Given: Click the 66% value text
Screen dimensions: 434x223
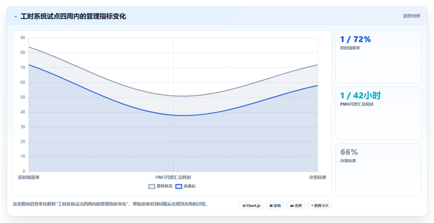Looking at the screenshot, I should pos(349,152).
